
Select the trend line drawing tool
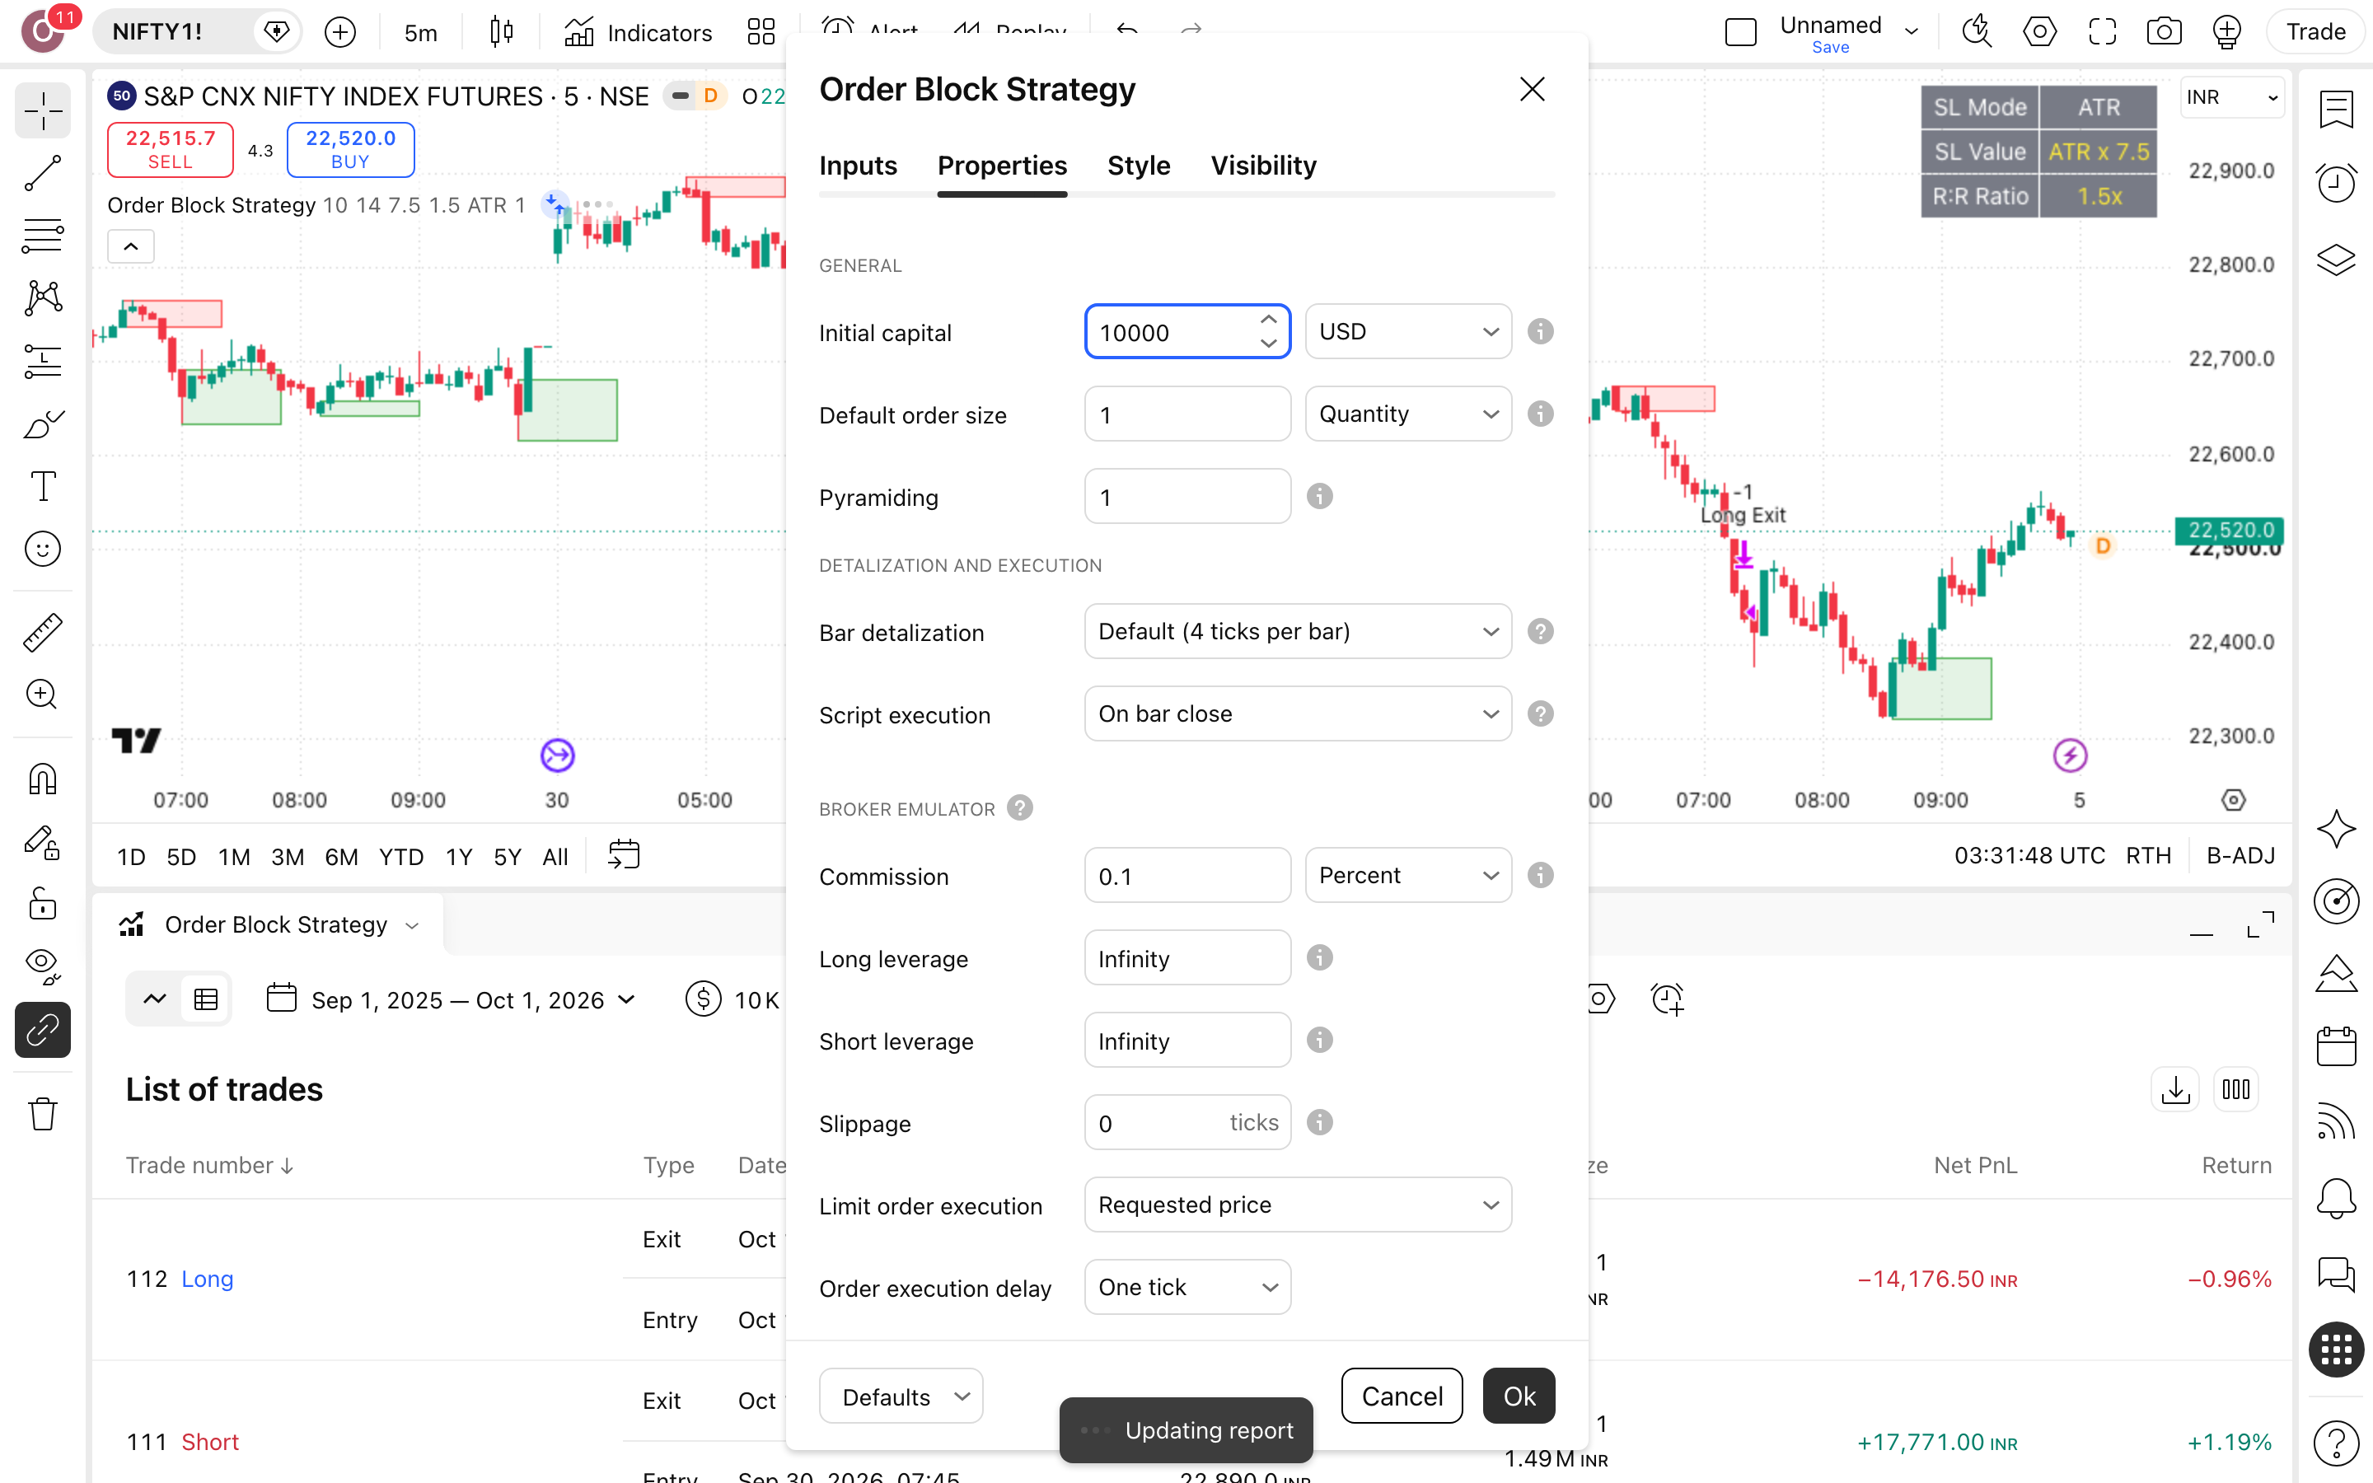pos(42,173)
